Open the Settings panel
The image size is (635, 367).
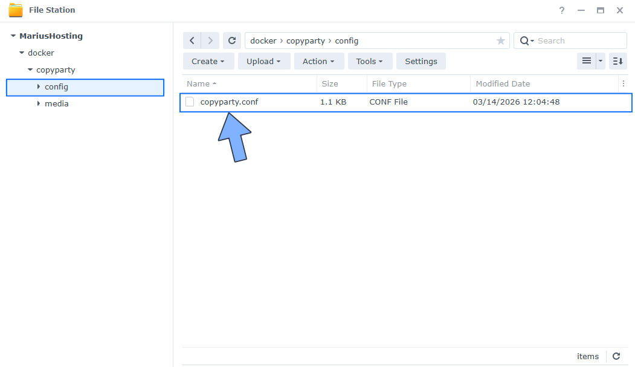click(421, 60)
